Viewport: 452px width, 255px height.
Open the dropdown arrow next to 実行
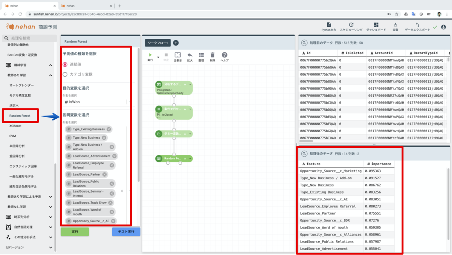[158, 57]
